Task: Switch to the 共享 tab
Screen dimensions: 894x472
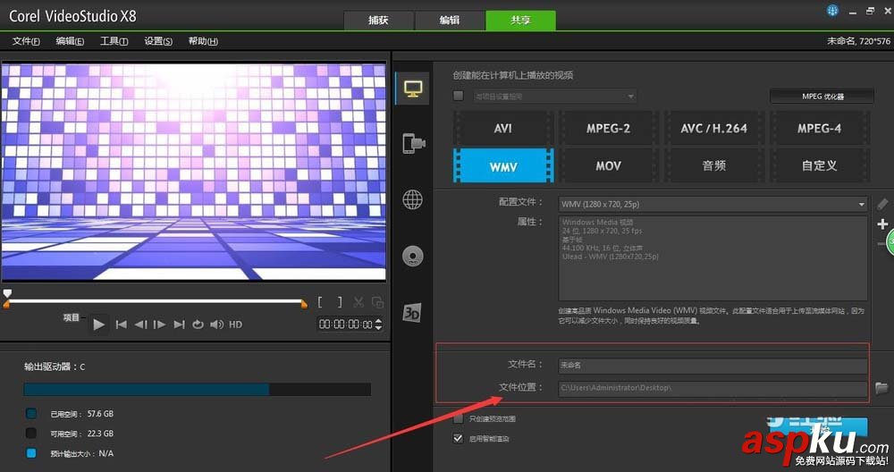Action: (x=520, y=20)
